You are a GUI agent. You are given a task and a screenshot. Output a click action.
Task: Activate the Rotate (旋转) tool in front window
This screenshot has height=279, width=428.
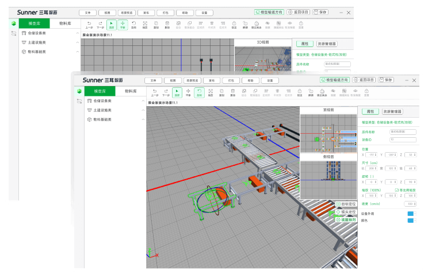pyautogui.click(x=200, y=92)
